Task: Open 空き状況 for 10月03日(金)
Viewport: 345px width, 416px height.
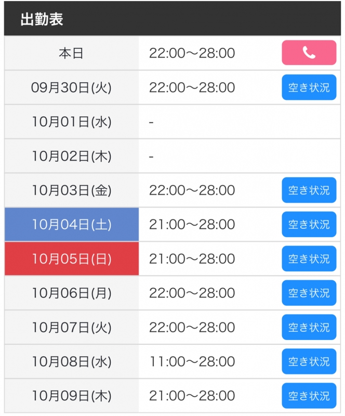Action: pyautogui.click(x=309, y=190)
